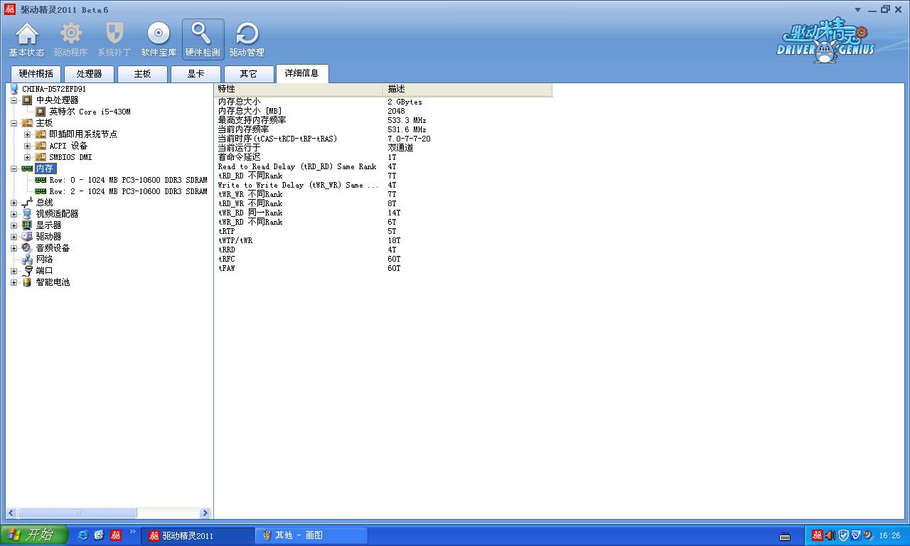Image resolution: width=910 pixels, height=546 pixels.
Task: Expand the 视频适配器 tree node
Action: coord(14,214)
